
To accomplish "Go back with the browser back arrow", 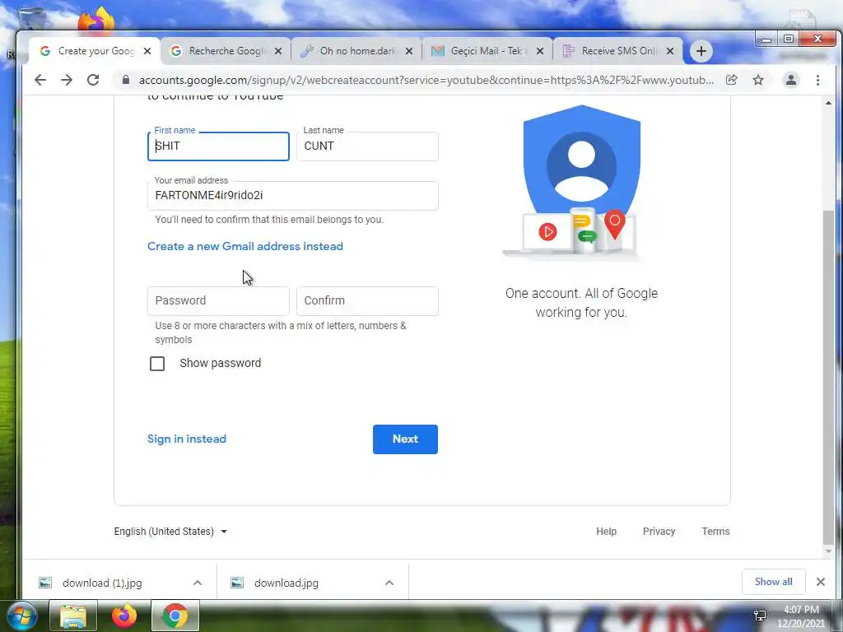I will (x=40, y=80).
